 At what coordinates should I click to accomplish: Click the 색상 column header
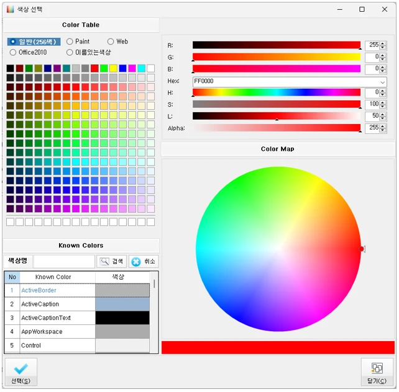point(122,277)
